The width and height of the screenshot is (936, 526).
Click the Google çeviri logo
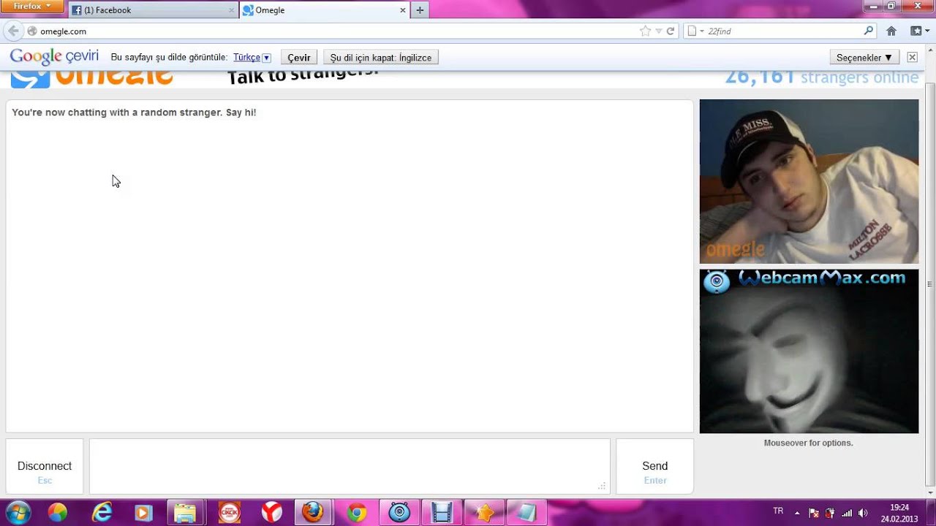tap(54, 57)
